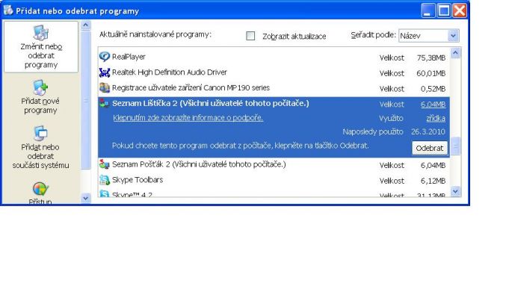Click the 60,01MB size value
This screenshot has height=298, width=512.
pos(431,73)
